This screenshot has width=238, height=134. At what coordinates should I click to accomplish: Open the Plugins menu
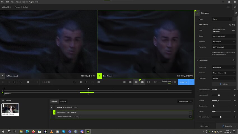click(x=31, y=2)
